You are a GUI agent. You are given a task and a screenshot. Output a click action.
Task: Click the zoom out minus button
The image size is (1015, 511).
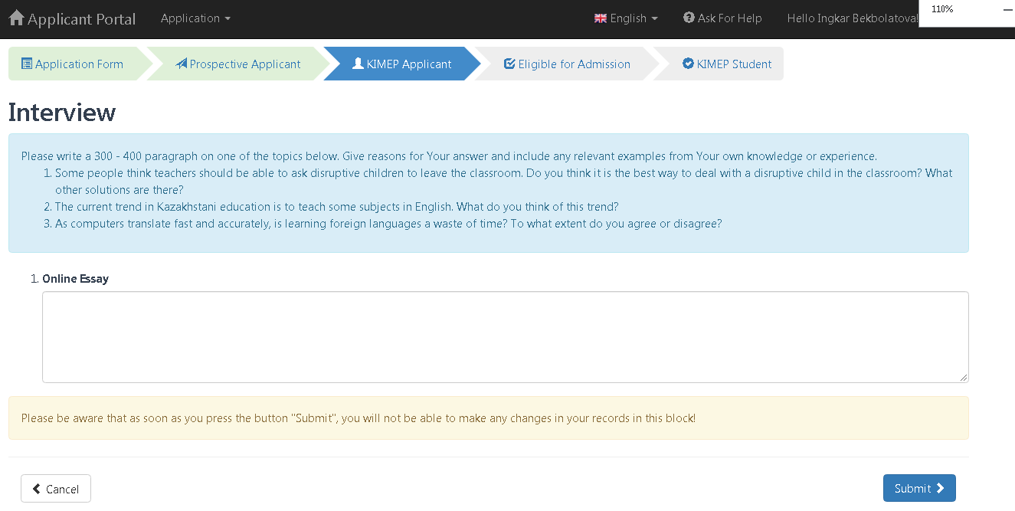(1007, 9)
